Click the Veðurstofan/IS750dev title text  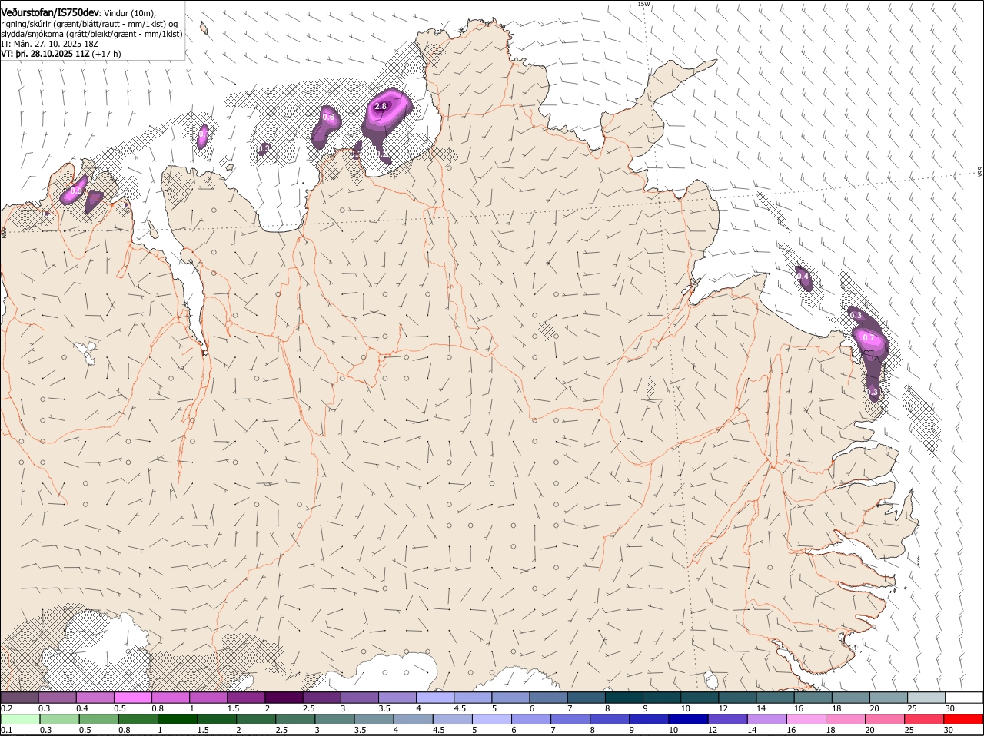click(x=50, y=12)
